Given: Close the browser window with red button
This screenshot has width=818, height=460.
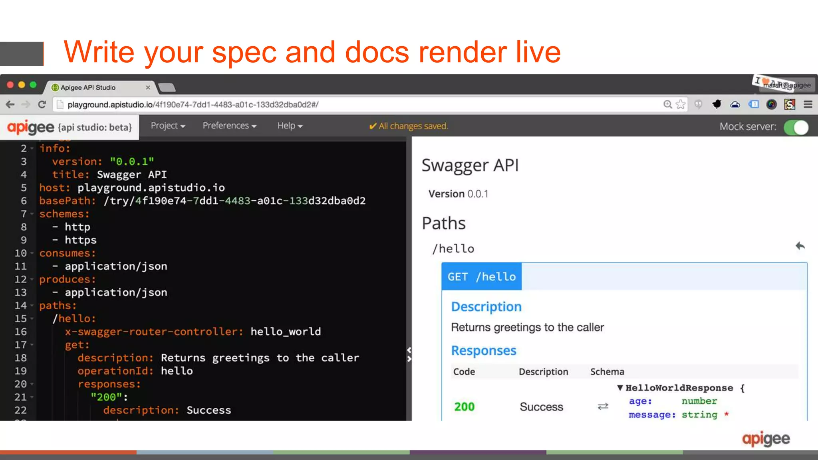Looking at the screenshot, I should coord(10,85).
